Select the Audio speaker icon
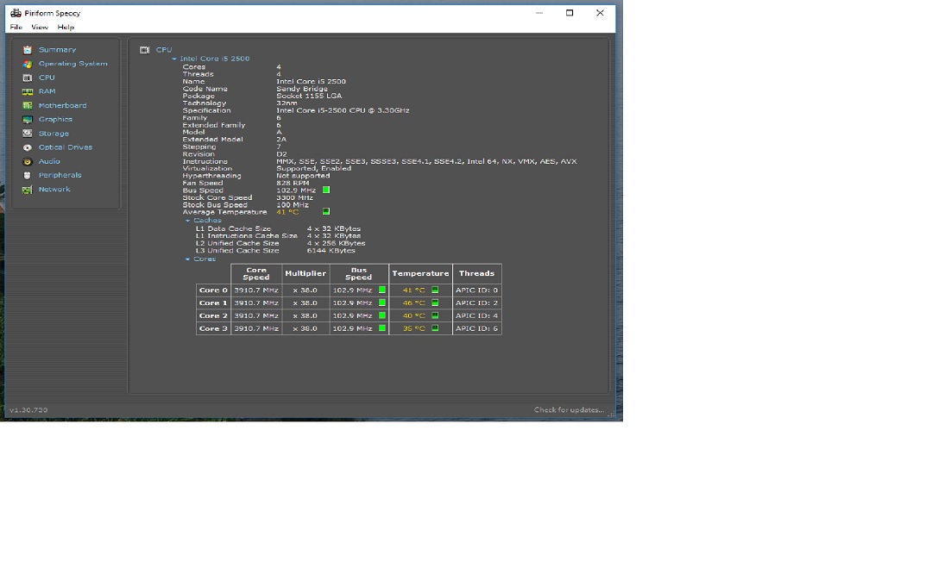 pos(28,161)
